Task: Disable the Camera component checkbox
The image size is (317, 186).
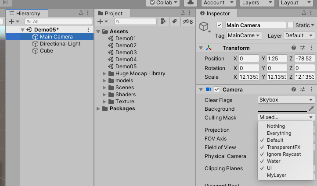Action: 217,90
